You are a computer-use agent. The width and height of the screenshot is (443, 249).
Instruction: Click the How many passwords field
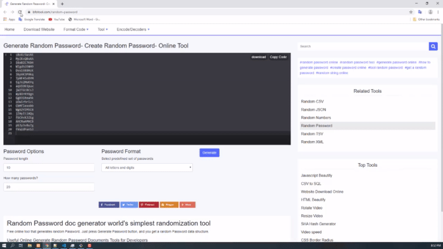49,187
